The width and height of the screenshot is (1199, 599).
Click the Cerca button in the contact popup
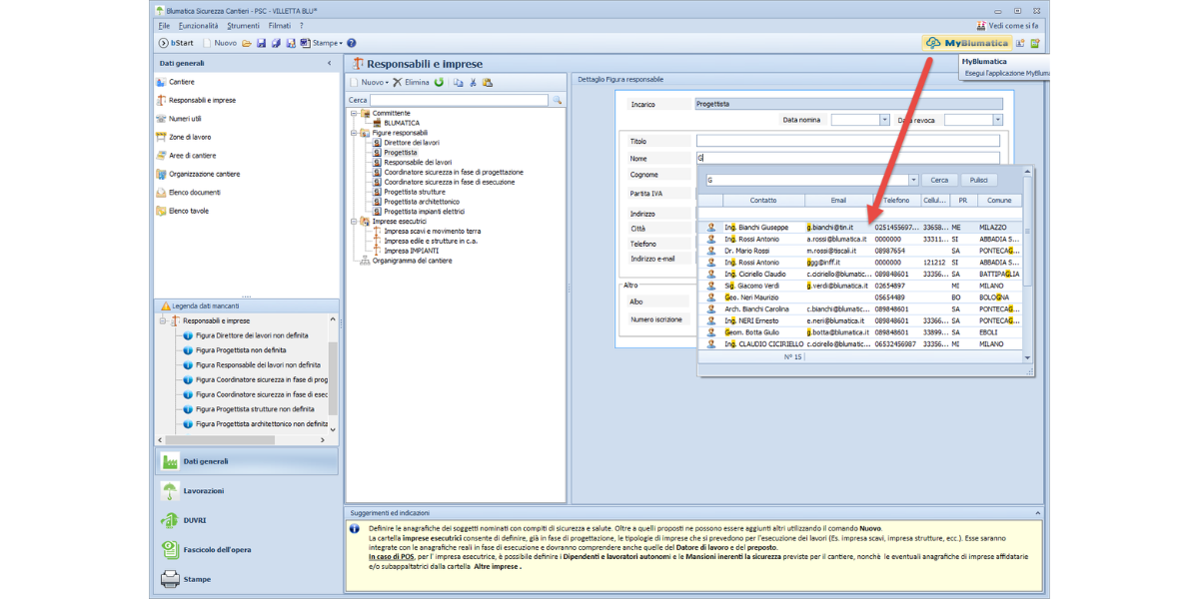939,181
